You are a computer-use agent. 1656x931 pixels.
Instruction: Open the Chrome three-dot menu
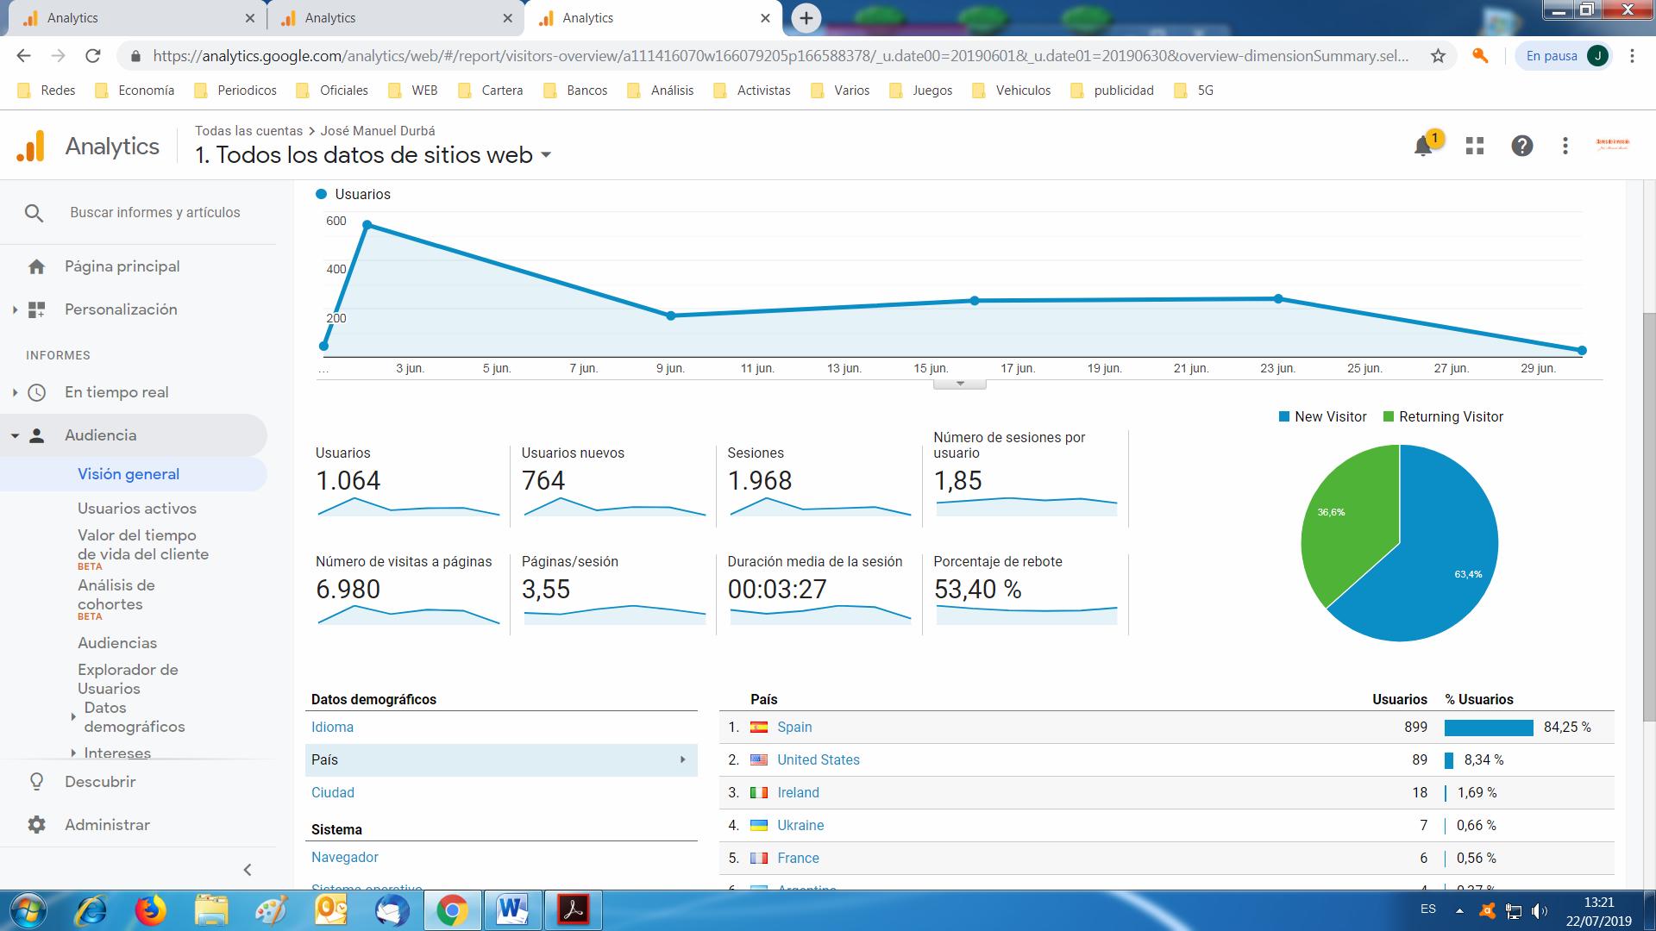[x=1632, y=56]
